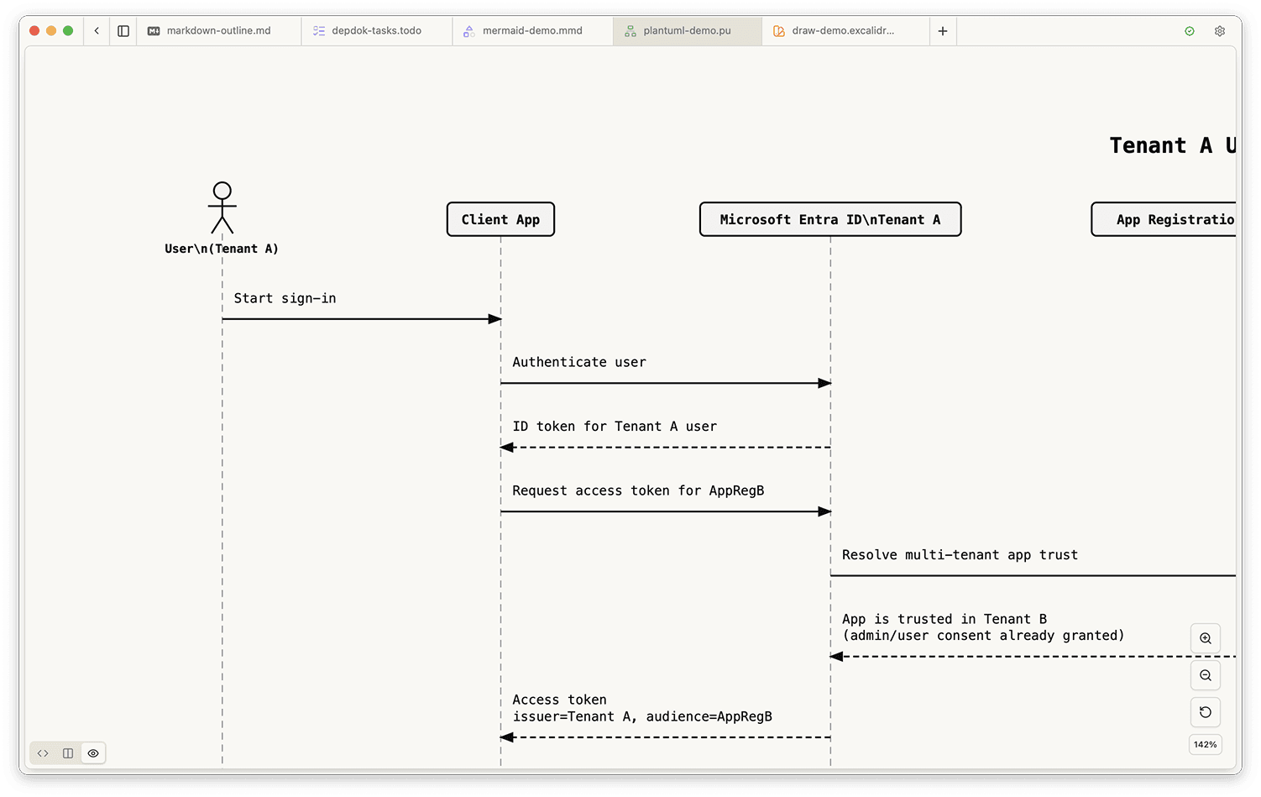This screenshot has width=1261, height=797.
Task: Click the 'Start sign-in' message label
Action: (x=285, y=298)
